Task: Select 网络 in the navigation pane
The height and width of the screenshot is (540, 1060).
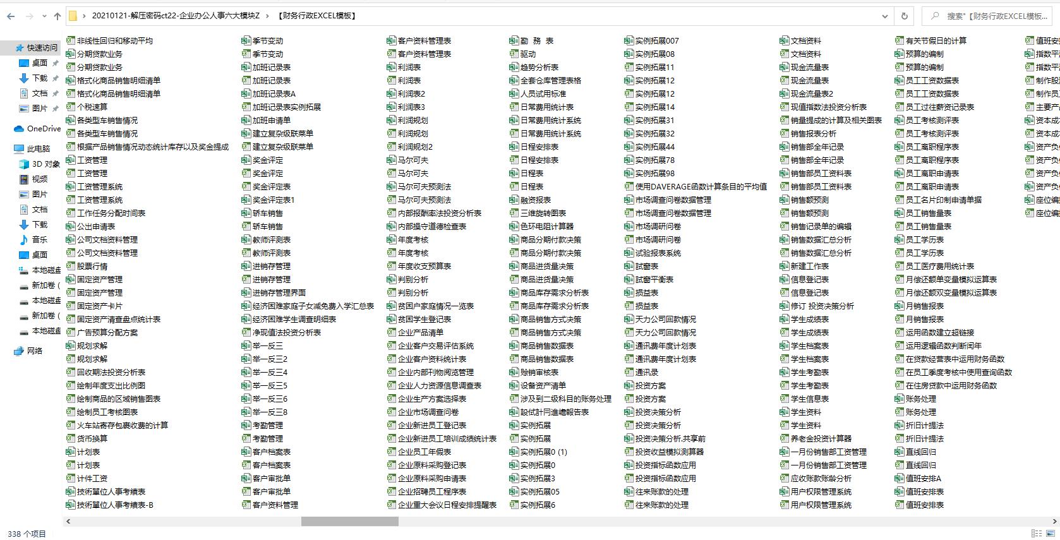Action: pyautogui.click(x=34, y=351)
